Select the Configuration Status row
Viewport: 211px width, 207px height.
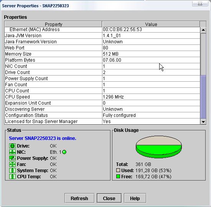pos(102,115)
